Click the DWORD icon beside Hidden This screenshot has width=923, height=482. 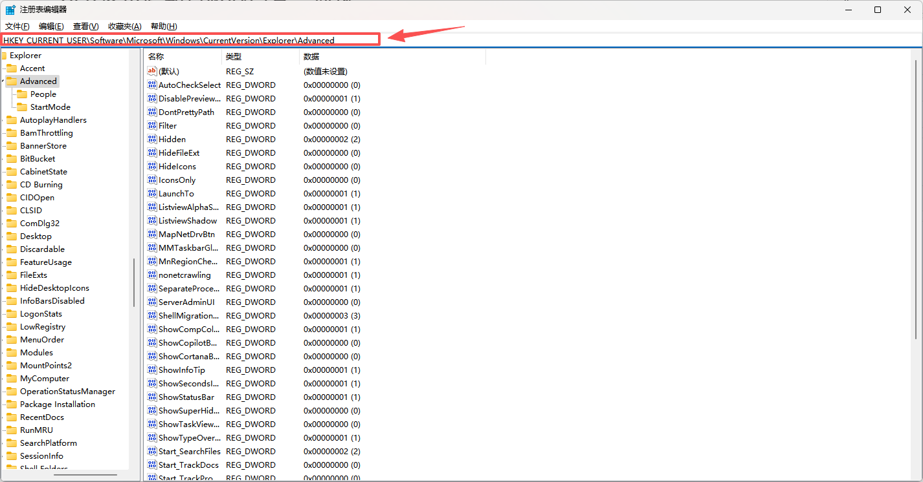coord(152,139)
